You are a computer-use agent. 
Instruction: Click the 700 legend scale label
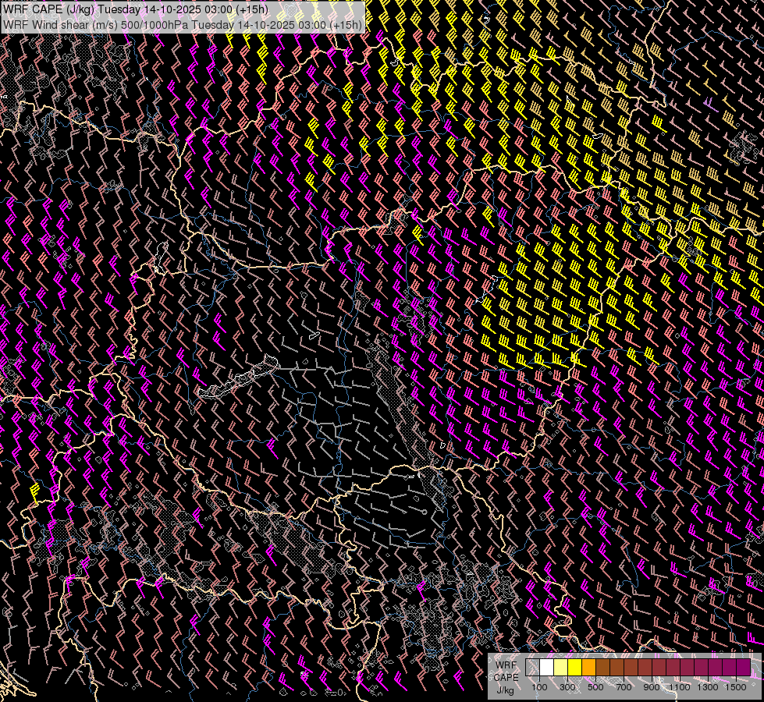624,687
